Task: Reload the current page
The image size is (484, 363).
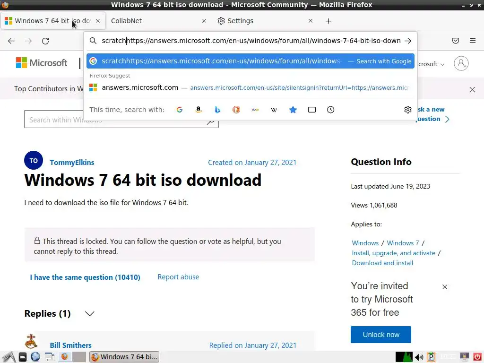Action: [45, 41]
